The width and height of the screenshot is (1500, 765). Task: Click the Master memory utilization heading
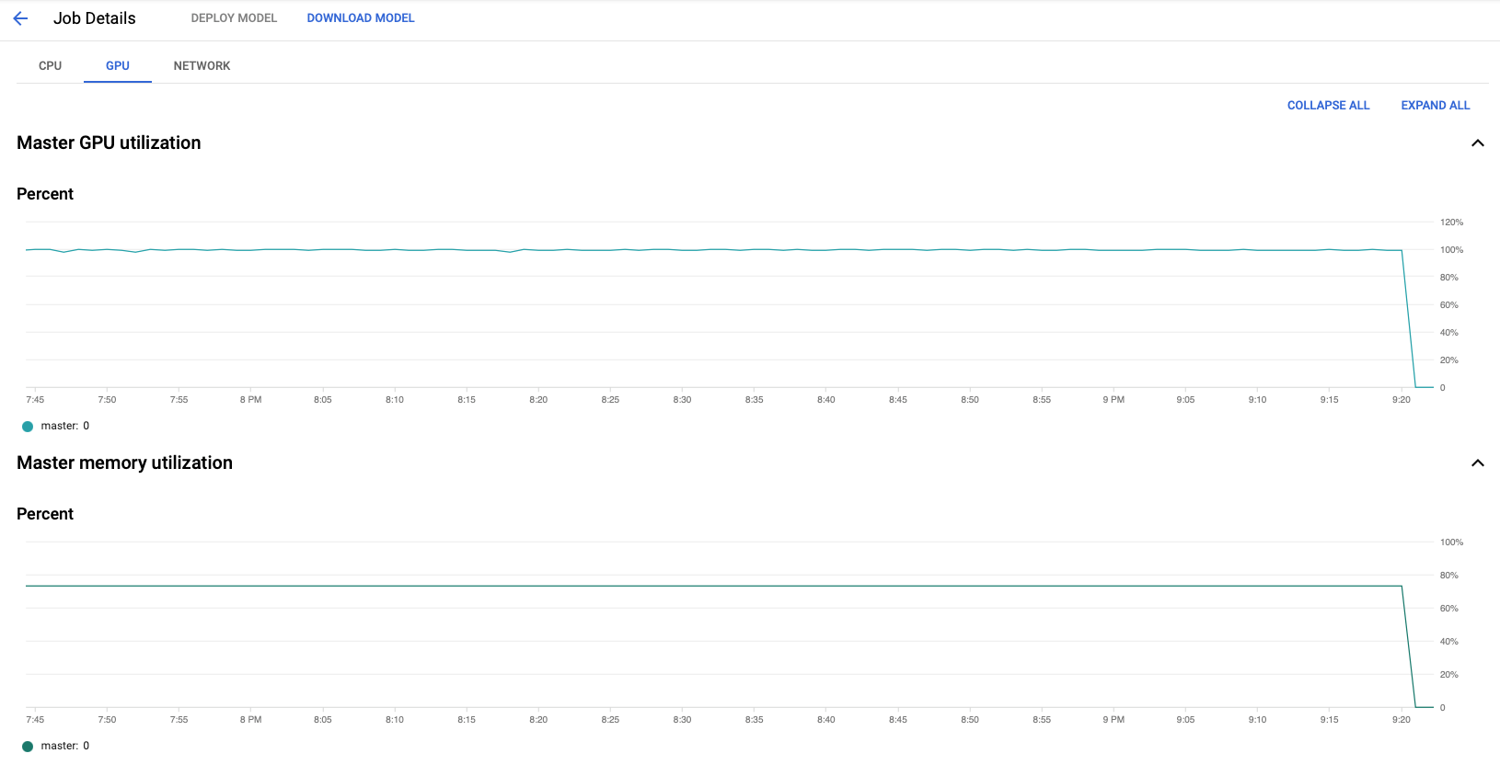(x=124, y=462)
